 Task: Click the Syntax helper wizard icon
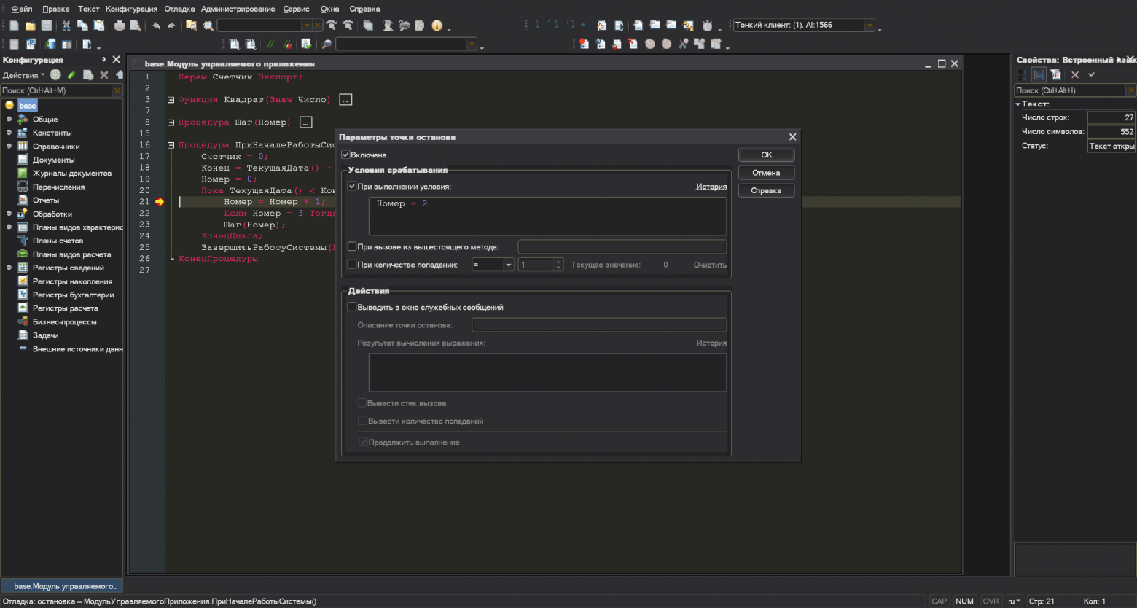click(x=388, y=26)
